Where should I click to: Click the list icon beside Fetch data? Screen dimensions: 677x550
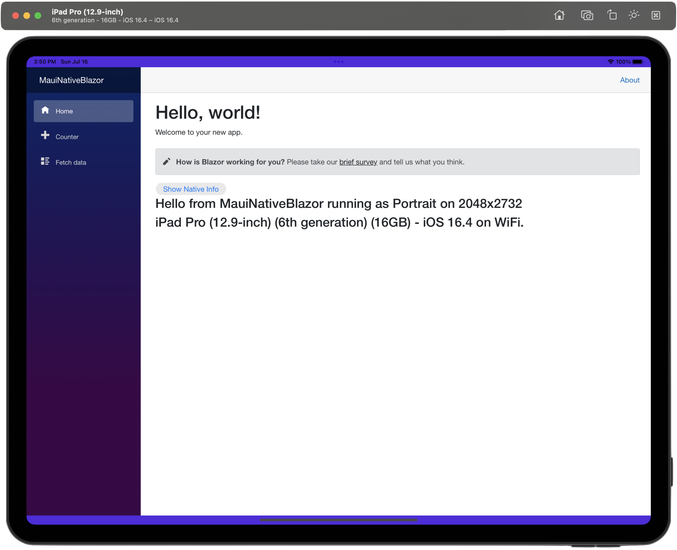(x=45, y=161)
